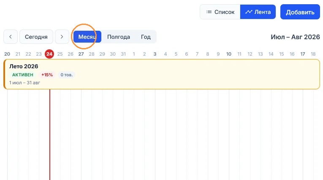This screenshot has height=180, width=323.
Task: Switch to Список list view
Action: [220, 12]
